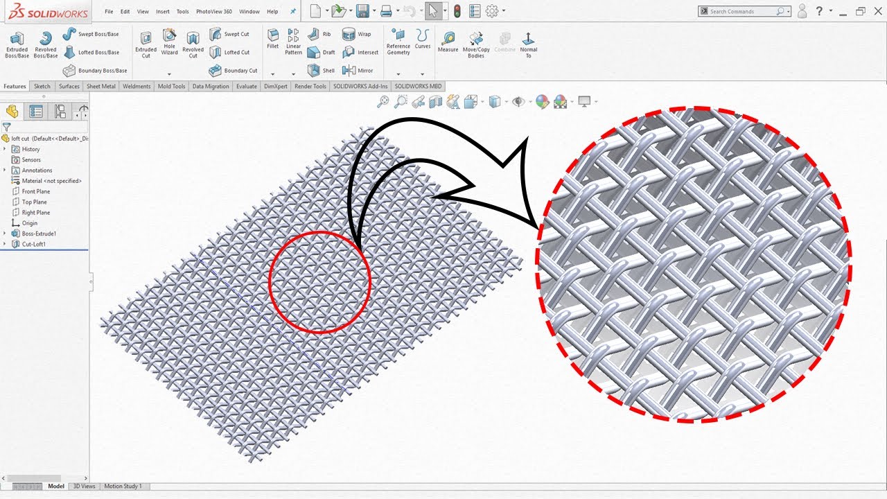Open the dropdown arrow under Fillet

[x=273, y=74]
